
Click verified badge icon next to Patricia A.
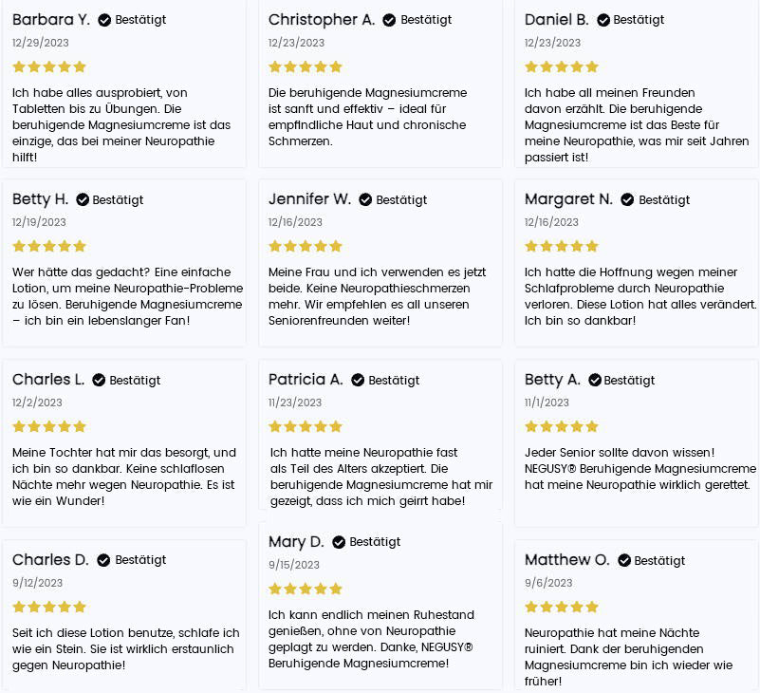[x=358, y=381]
